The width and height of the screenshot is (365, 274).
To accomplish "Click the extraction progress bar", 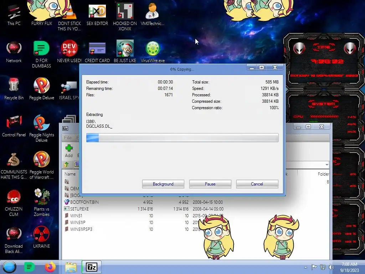I will 182,137.
